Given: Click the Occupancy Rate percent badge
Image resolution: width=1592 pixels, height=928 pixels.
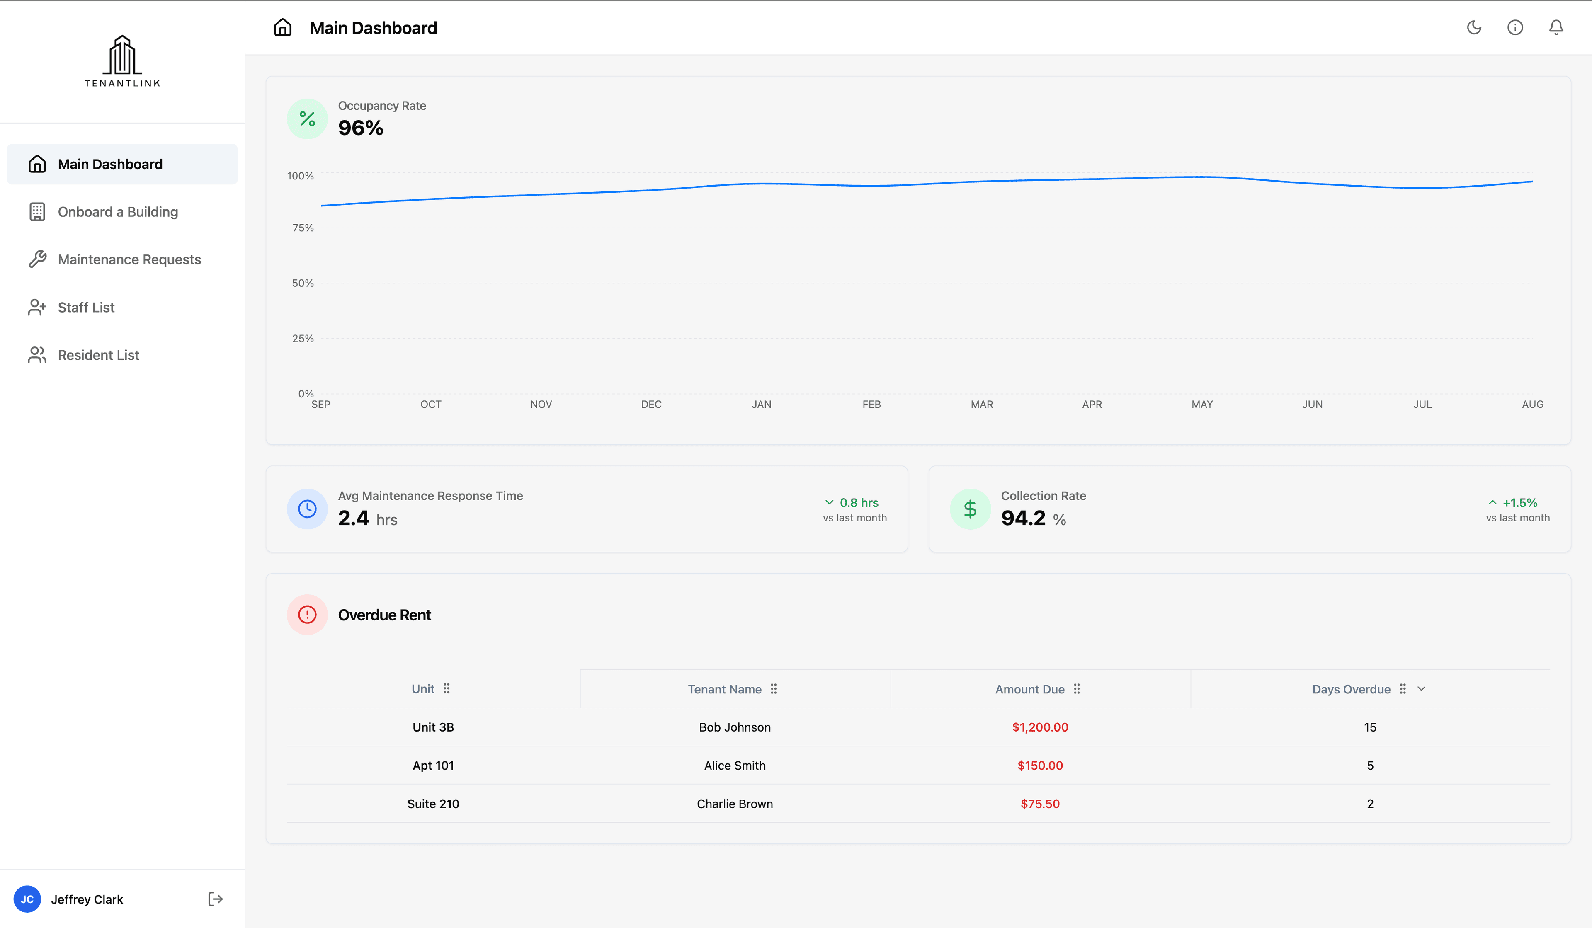Looking at the screenshot, I should [307, 118].
